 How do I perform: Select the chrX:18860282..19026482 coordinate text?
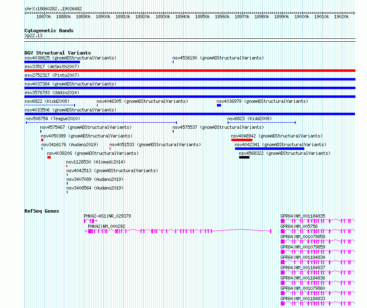tap(53, 9)
